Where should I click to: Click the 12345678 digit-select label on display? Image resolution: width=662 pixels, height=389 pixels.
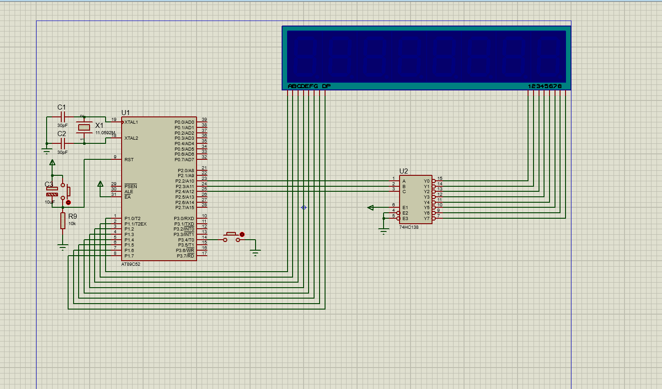[x=545, y=86]
